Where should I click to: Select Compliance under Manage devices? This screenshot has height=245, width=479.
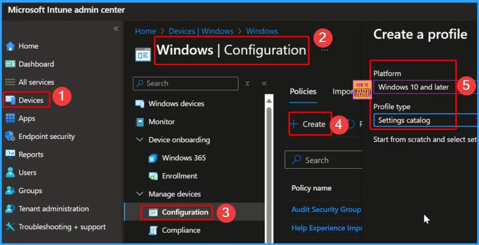181,231
